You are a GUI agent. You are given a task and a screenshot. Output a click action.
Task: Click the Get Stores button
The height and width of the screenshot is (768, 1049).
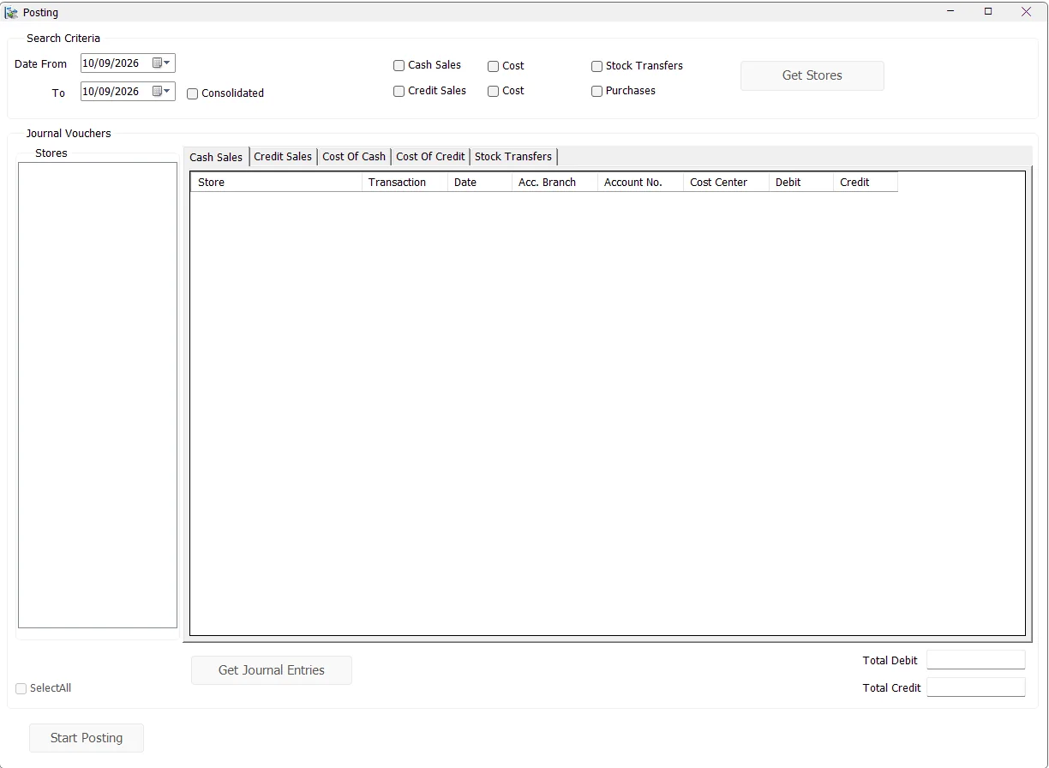click(x=812, y=75)
